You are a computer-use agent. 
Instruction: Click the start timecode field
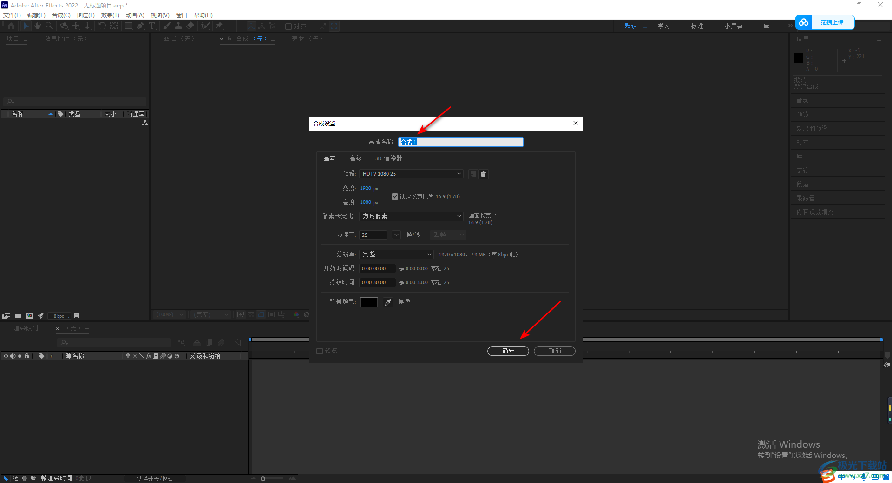click(377, 268)
